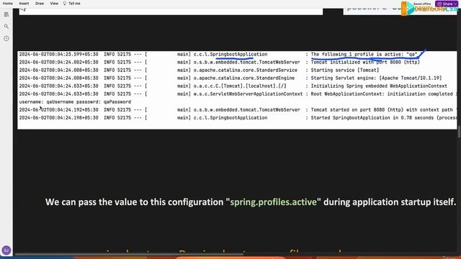Open the SJ account avatar
461x259 pixels.
click(x=6, y=250)
